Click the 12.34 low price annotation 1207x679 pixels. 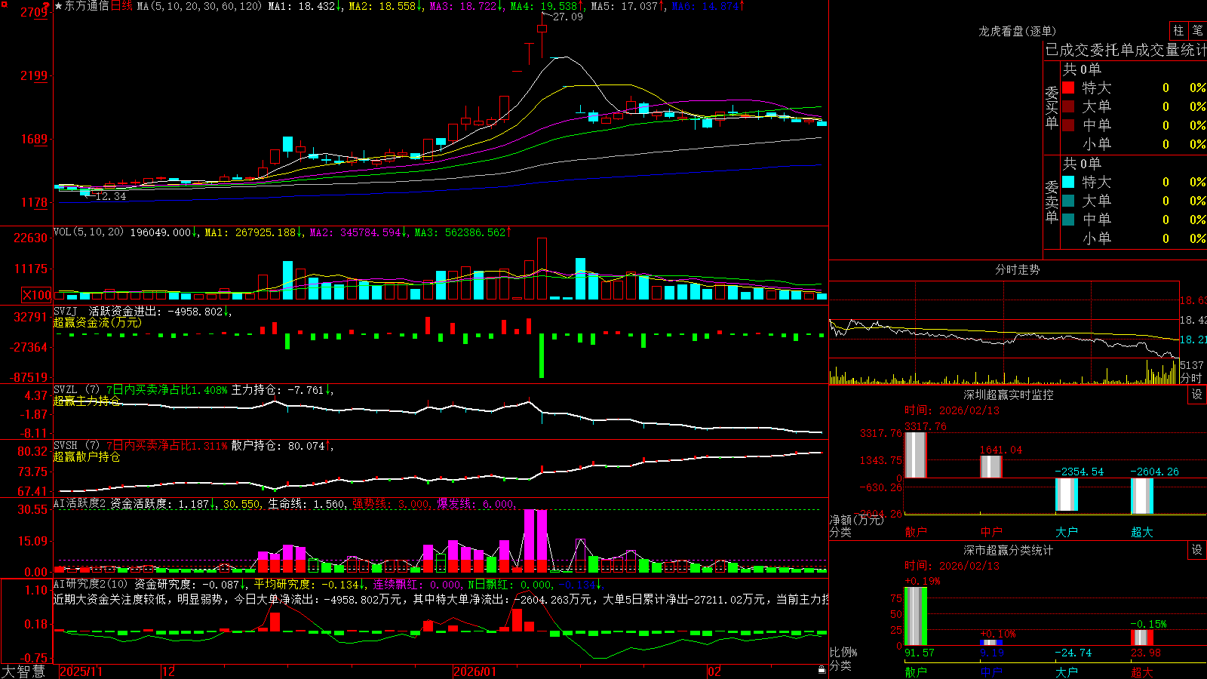point(111,196)
